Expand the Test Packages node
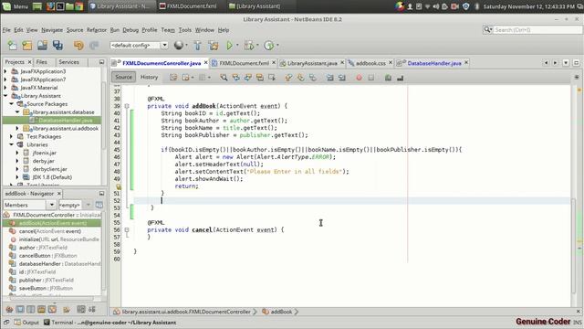The width and height of the screenshot is (584, 329). tap(12, 136)
